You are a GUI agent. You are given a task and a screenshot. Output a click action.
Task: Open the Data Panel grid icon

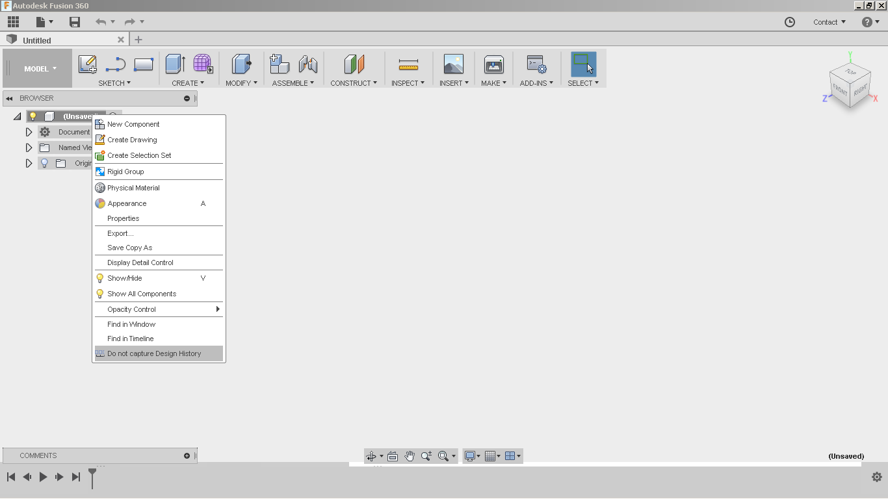(13, 21)
